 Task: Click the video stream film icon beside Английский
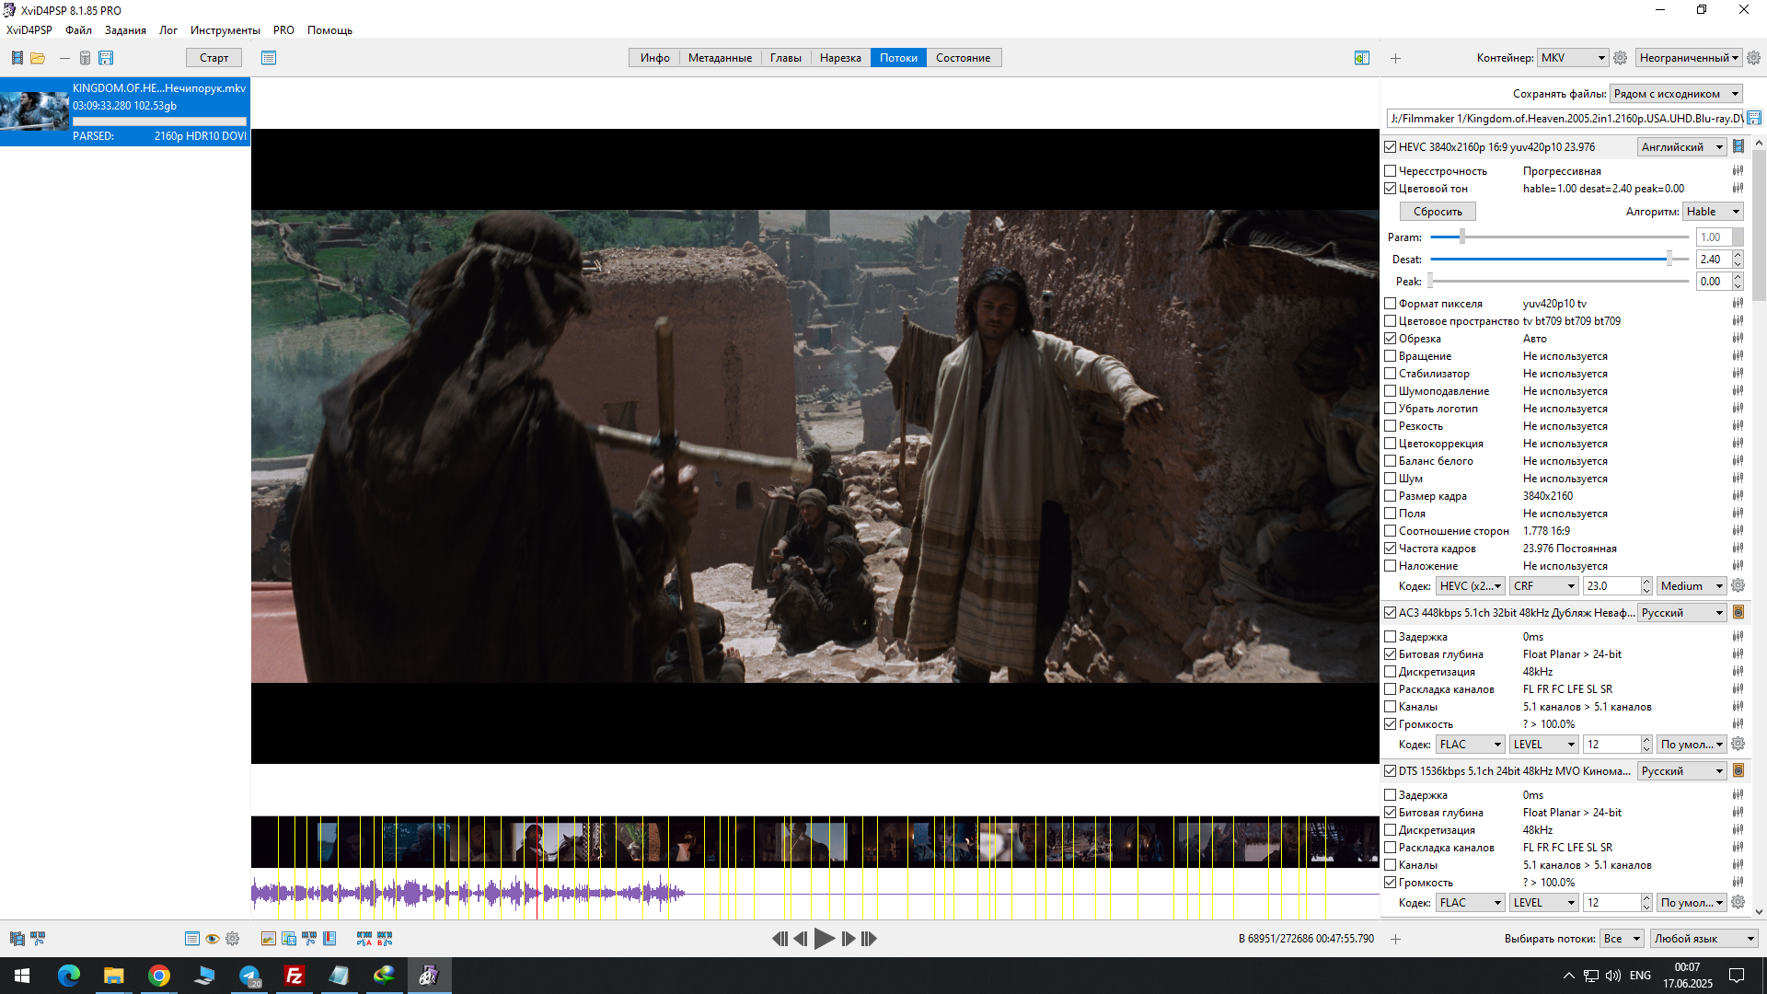(x=1738, y=146)
